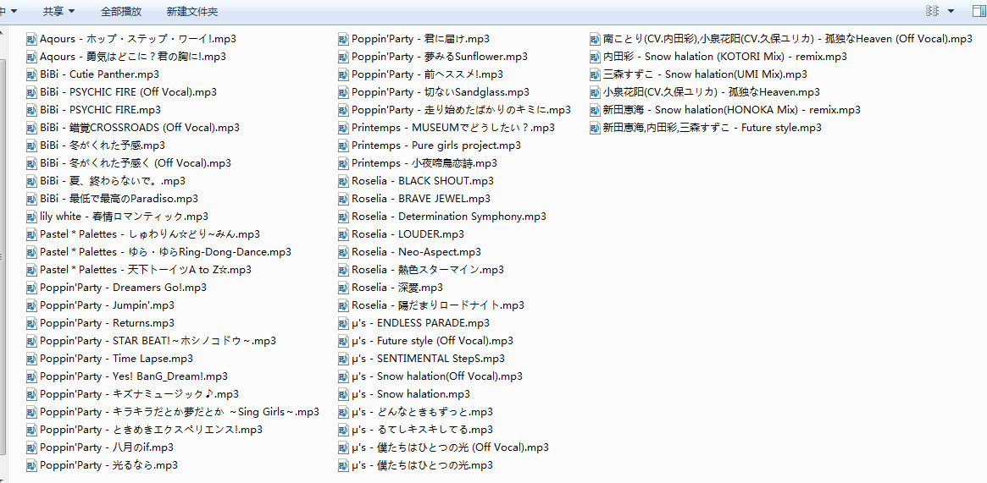Screen dimensions: 987x483
Task: Select BiBi - 冬がくれた予感.mp3 file name
Action: click(103, 145)
